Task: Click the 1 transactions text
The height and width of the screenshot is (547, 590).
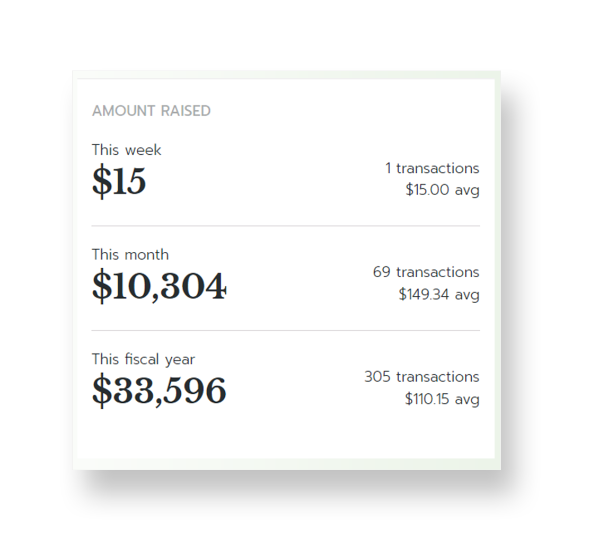Action: [432, 169]
